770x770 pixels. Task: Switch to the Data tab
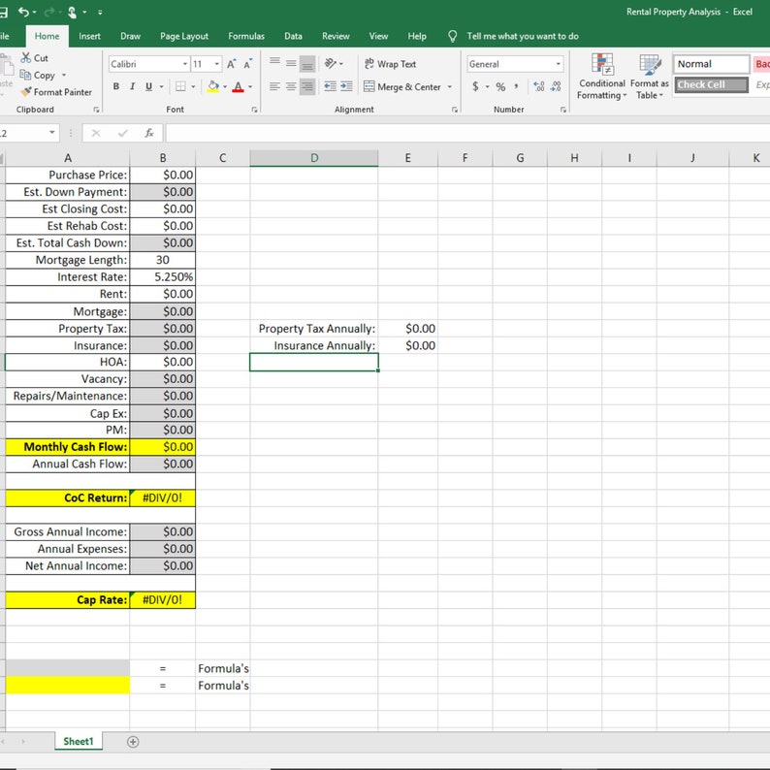coord(293,36)
